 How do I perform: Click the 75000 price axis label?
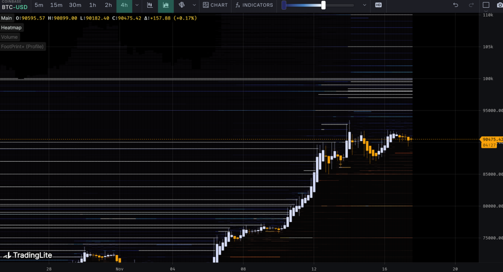point(493,238)
